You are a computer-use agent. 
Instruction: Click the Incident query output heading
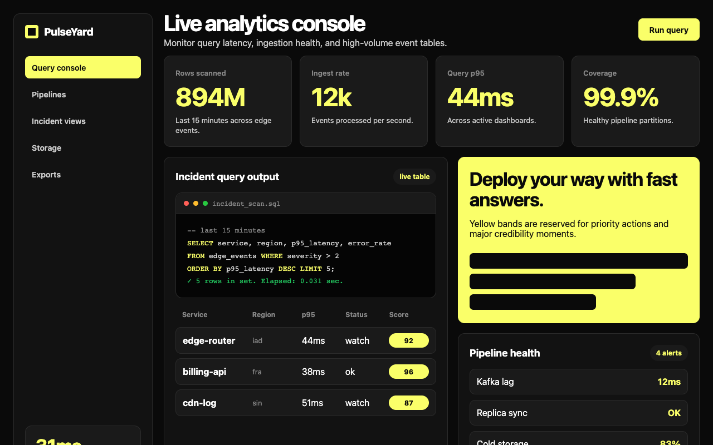(x=227, y=177)
